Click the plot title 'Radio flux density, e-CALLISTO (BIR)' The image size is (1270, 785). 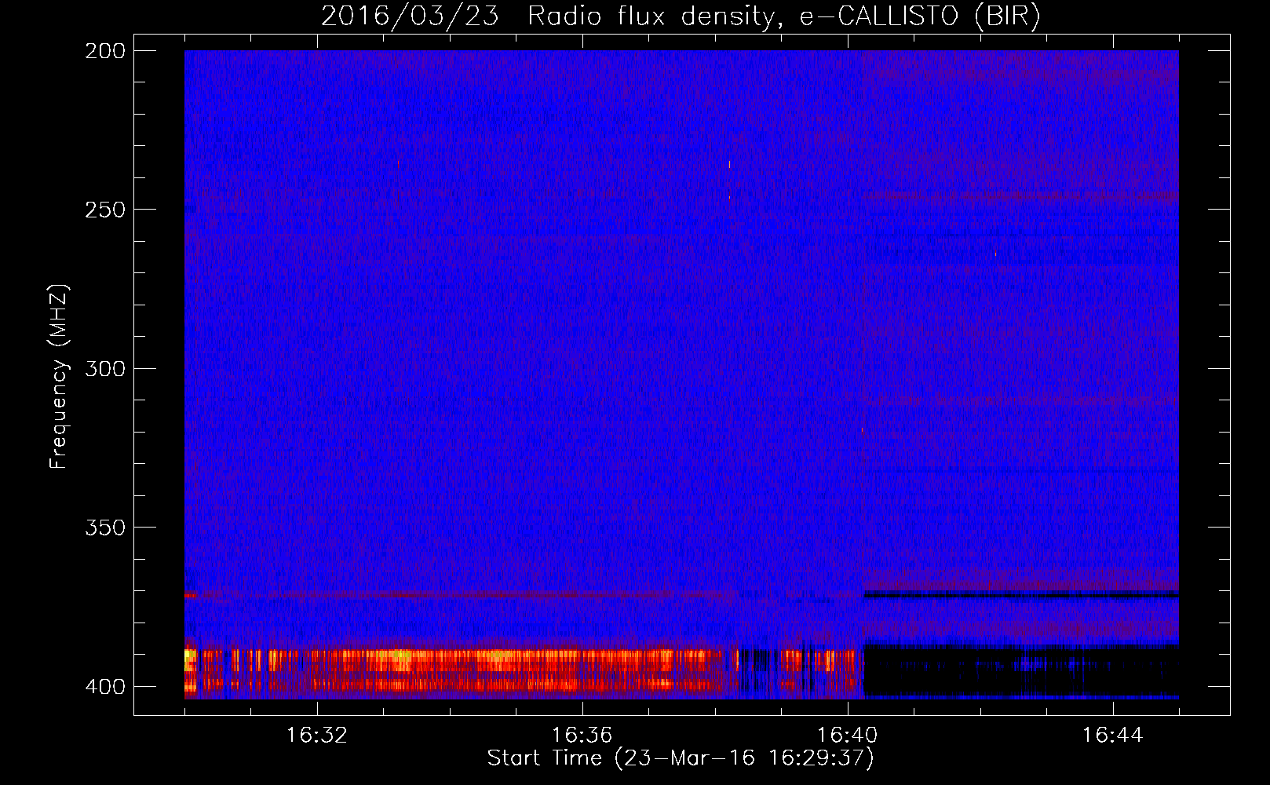coord(783,16)
